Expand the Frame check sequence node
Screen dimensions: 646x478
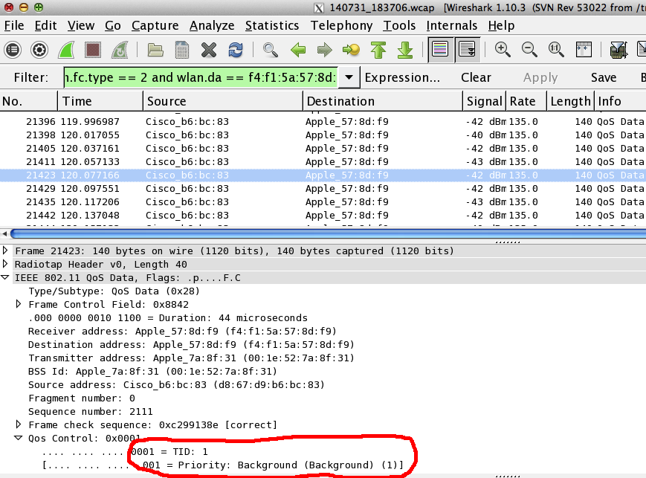point(19,424)
